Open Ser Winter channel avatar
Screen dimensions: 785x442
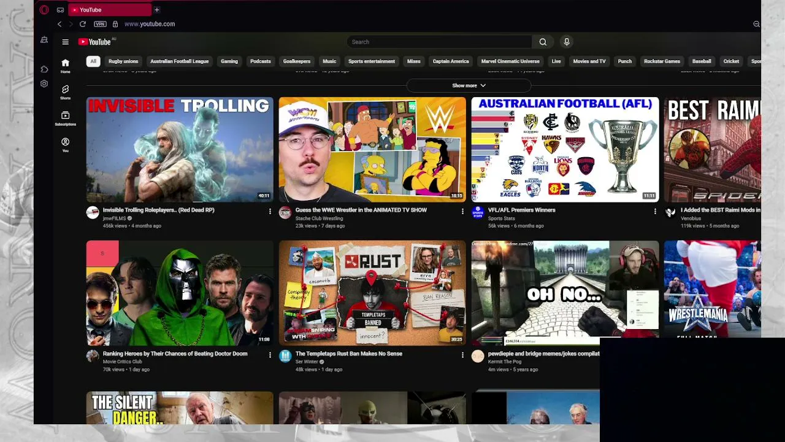(285, 356)
